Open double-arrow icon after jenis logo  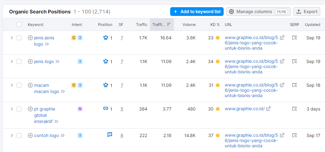[x=58, y=61]
